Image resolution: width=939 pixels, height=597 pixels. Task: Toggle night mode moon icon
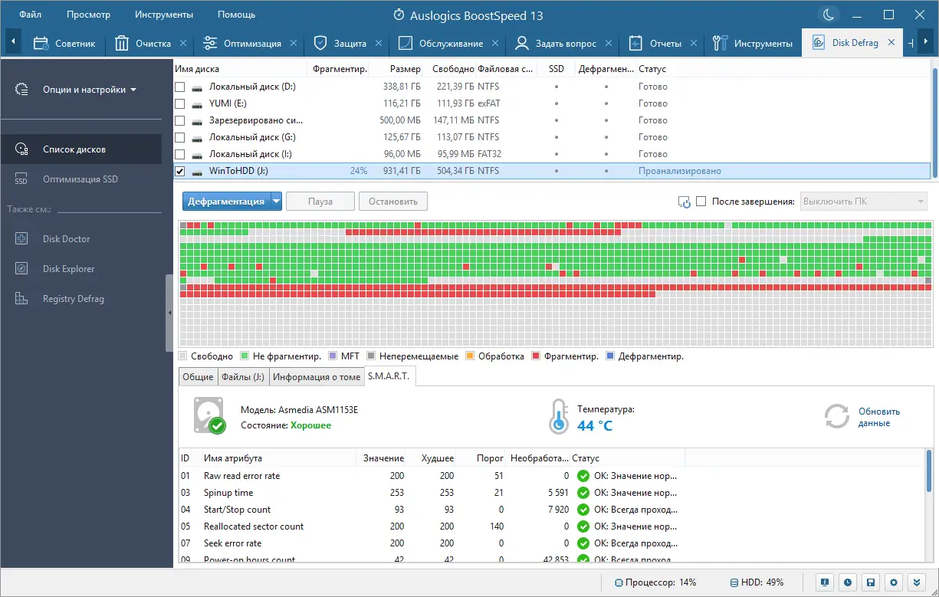(829, 15)
